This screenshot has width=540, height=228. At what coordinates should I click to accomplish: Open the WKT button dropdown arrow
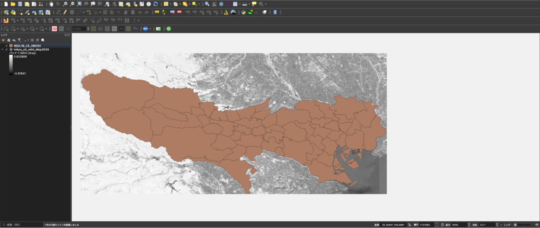(150, 29)
